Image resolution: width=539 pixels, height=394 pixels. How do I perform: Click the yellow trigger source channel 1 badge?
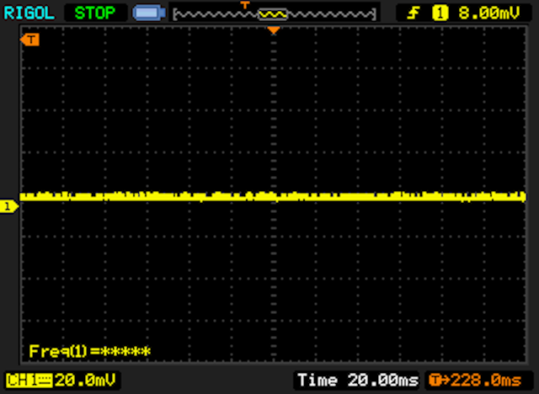[x=439, y=13]
